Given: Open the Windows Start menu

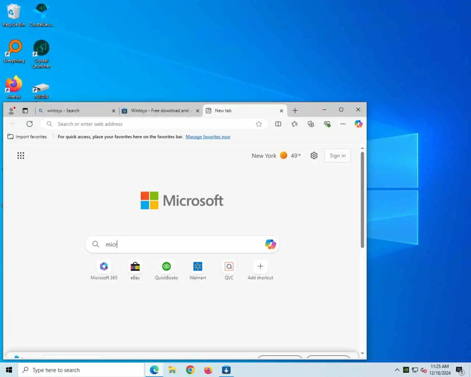Looking at the screenshot, I should pyautogui.click(x=9, y=370).
